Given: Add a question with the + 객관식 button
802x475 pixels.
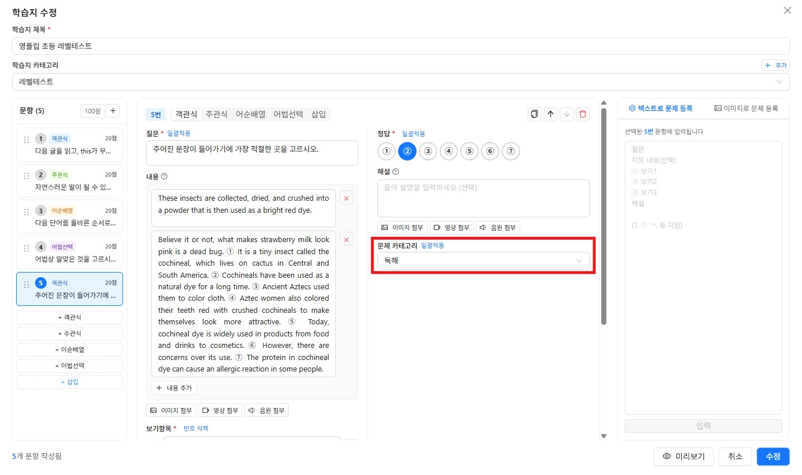Looking at the screenshot, I should pos(70,317).
